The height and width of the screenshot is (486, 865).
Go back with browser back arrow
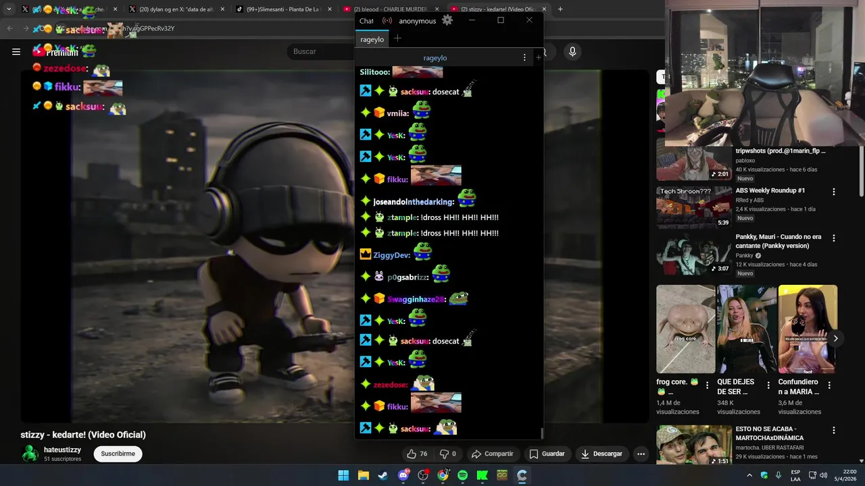(x=9, y=28)
